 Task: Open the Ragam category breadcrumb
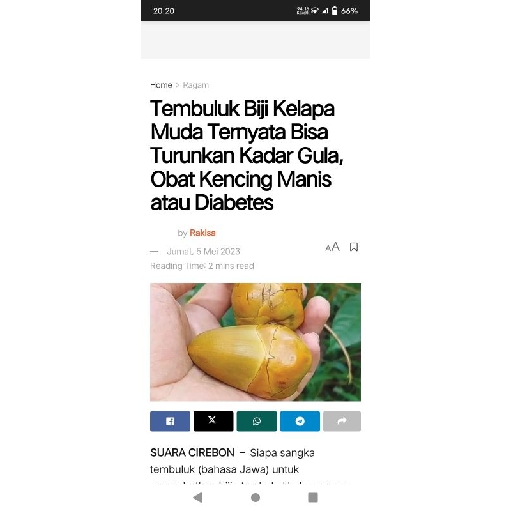[x=195, y=85]
